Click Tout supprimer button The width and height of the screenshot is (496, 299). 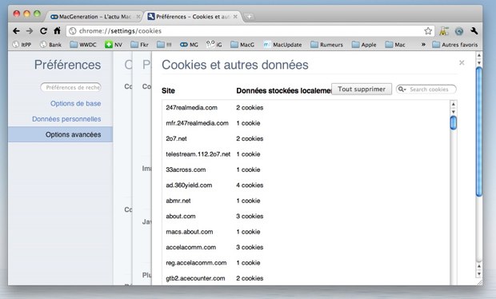tap(362, 89)
